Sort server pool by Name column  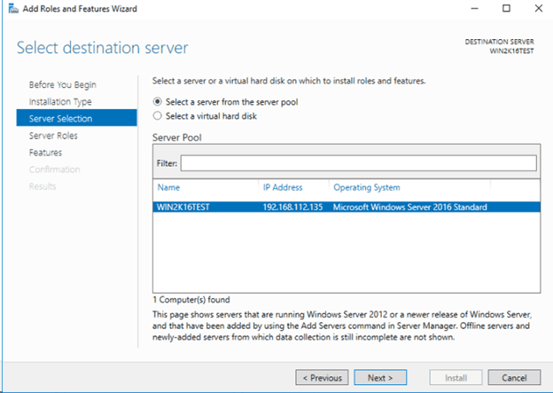point(167,187)
